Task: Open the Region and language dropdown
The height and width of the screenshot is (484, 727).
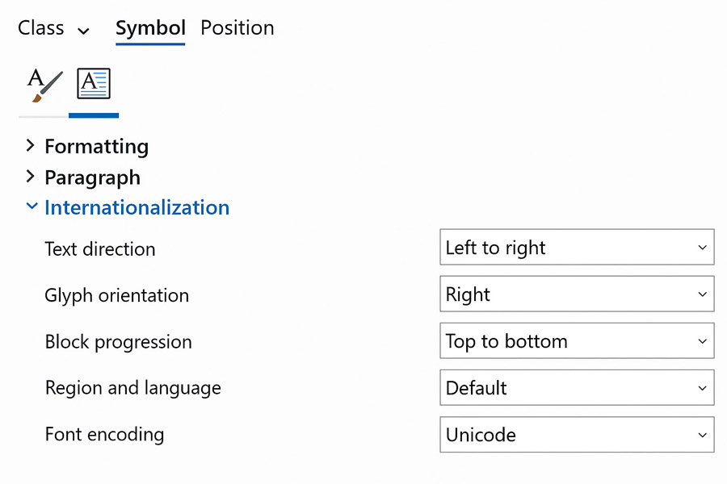Action: pos(577,387)
